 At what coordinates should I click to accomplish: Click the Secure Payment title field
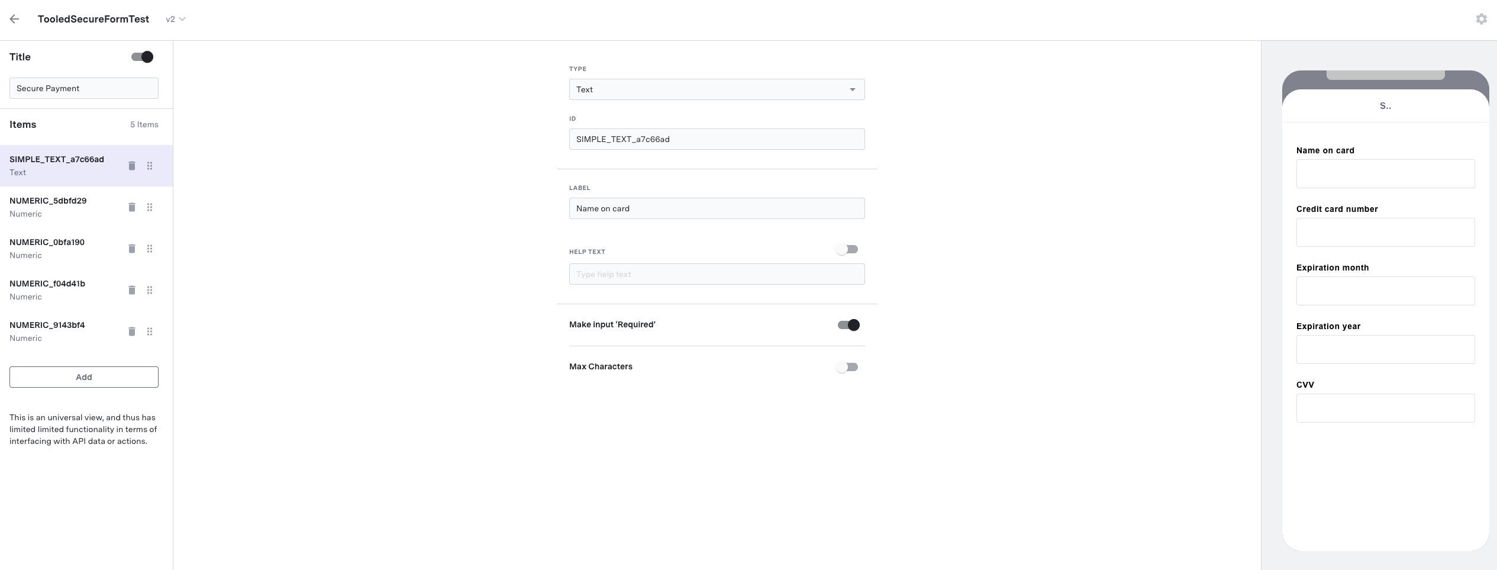pyautogui.click(x=84, y=88)
